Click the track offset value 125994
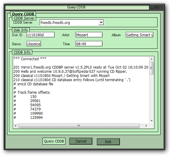Screen dimensions: 171x156 [x=36, y=118]
